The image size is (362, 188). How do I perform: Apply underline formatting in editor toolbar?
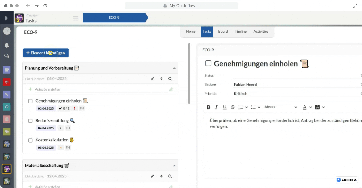coord(225,107)
